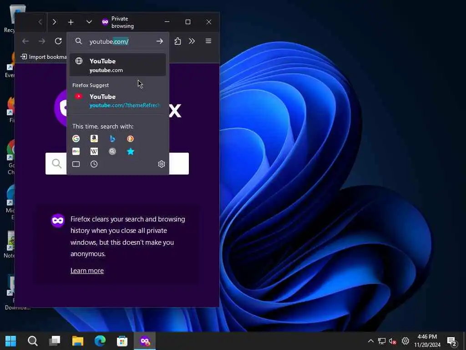Viewport: 466px width, 350px height.
Task: Open Microsoft Store from the taskbar
Action: click(122, 341)
